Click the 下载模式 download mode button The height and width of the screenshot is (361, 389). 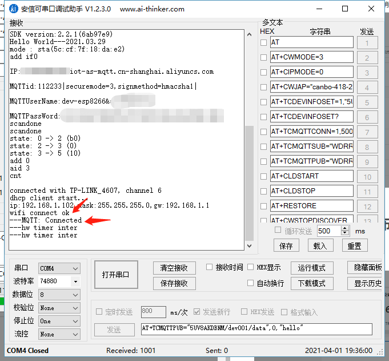[312, 283]
